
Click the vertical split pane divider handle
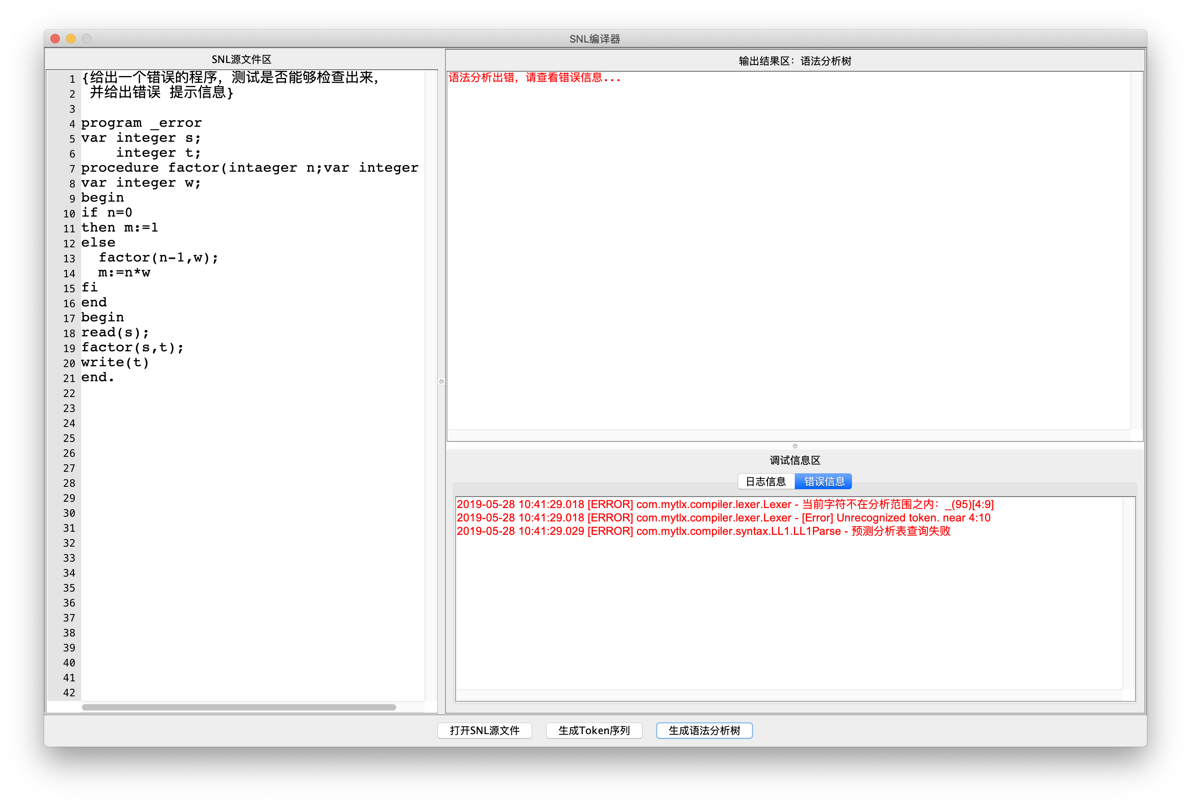pyautogui.click(x=441, y=381)
